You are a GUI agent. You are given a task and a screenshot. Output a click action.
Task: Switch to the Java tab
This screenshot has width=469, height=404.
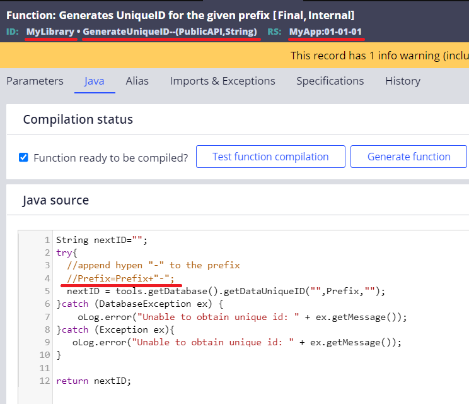pos(95,81)
